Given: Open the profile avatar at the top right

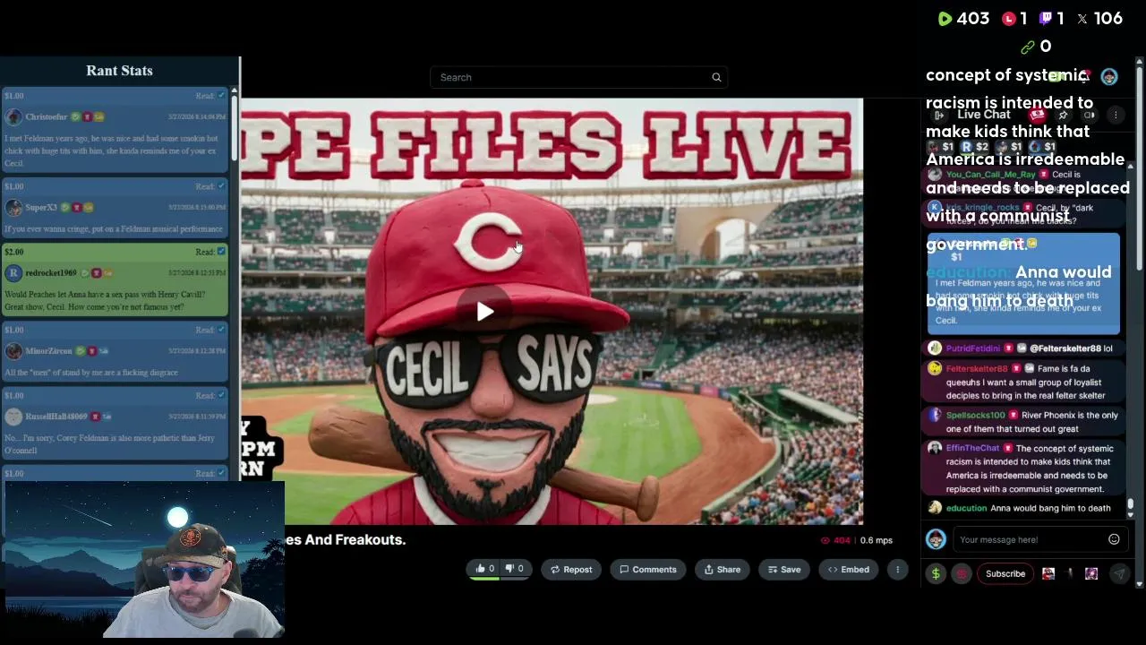Looking at the screenshot, I should (x=1109, y=77).
